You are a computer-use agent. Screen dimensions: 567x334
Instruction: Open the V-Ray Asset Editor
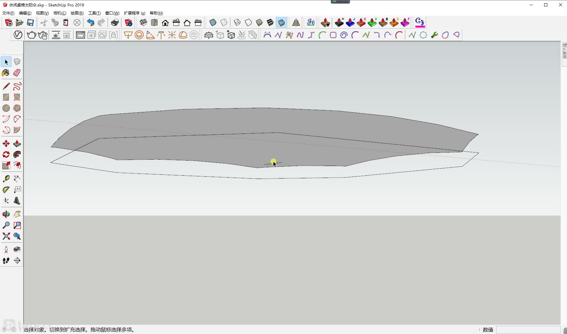18,35
